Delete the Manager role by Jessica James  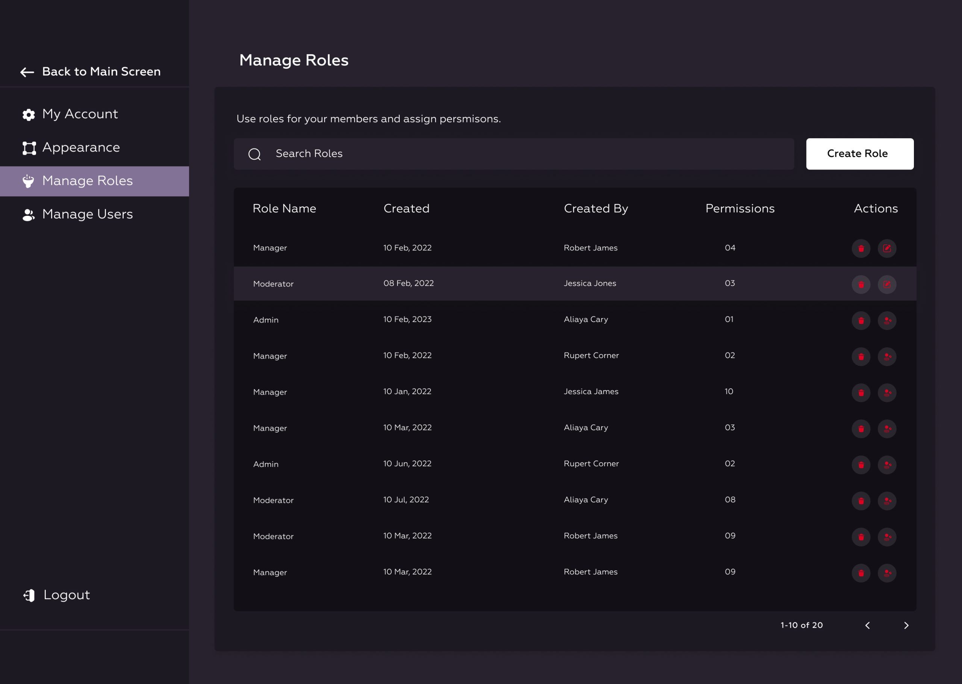point(861,392)
